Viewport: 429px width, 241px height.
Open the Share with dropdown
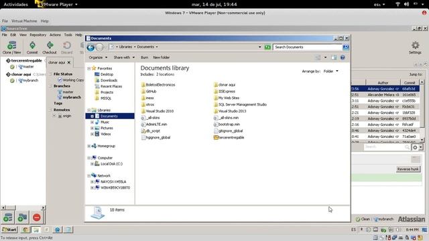click(x=124, y=58)
